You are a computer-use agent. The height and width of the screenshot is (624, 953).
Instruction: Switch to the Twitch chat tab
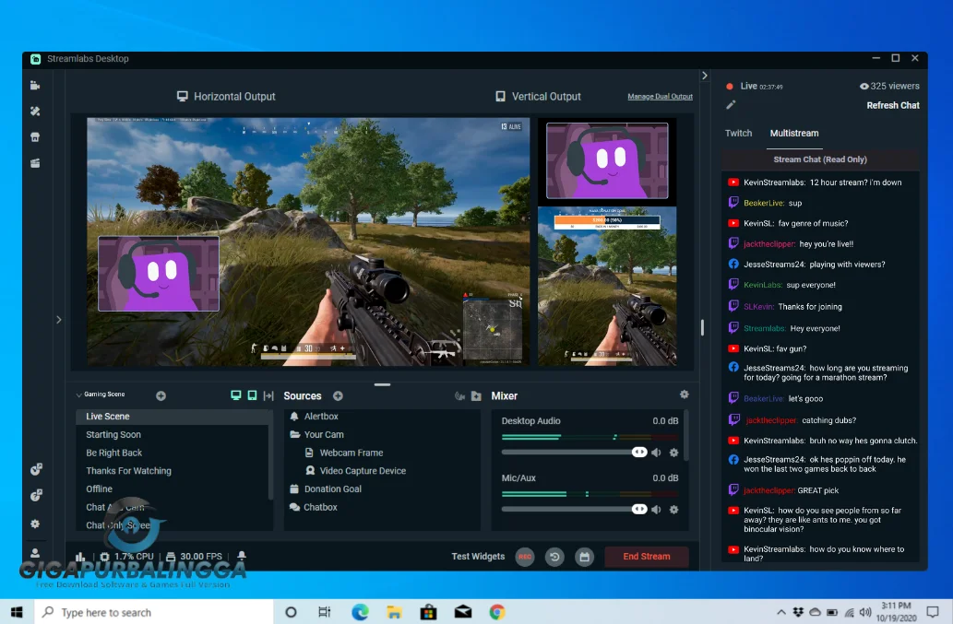[x=739, y=133]
